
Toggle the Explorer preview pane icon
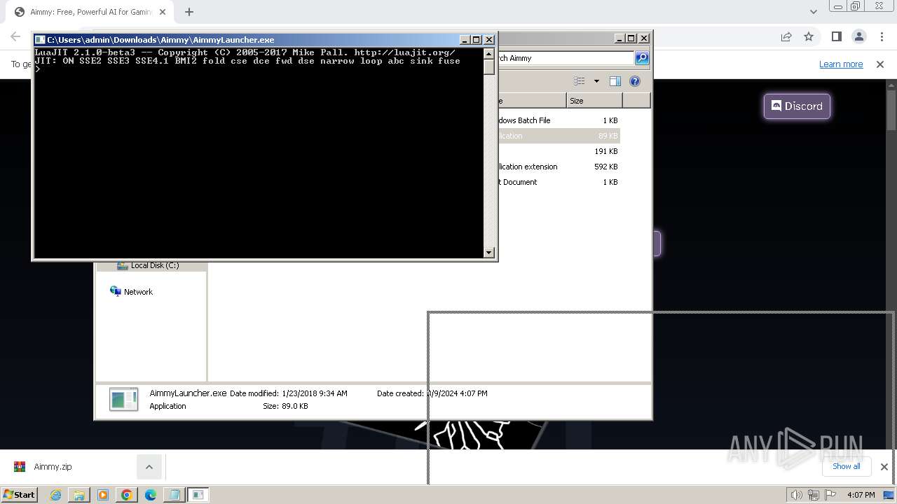(615, 81)
